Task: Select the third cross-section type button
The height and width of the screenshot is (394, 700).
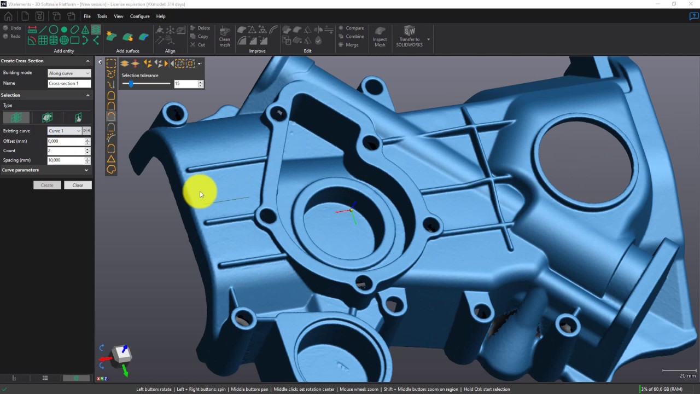Action: pyautogui.click(x=78, y=118)
